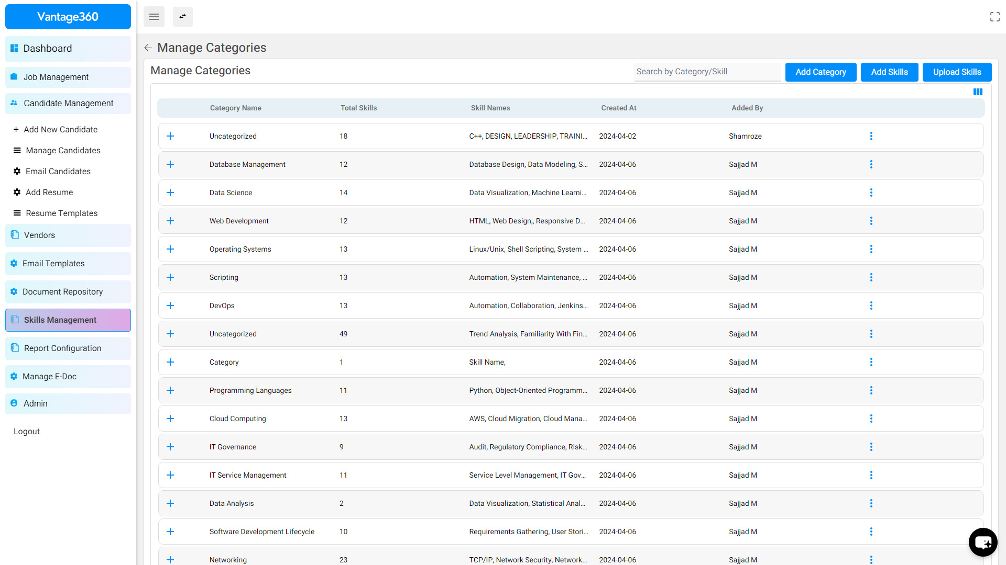The image size is (1006, 565).
Task: Click the Upload Skills button
Action: point(957,72)
